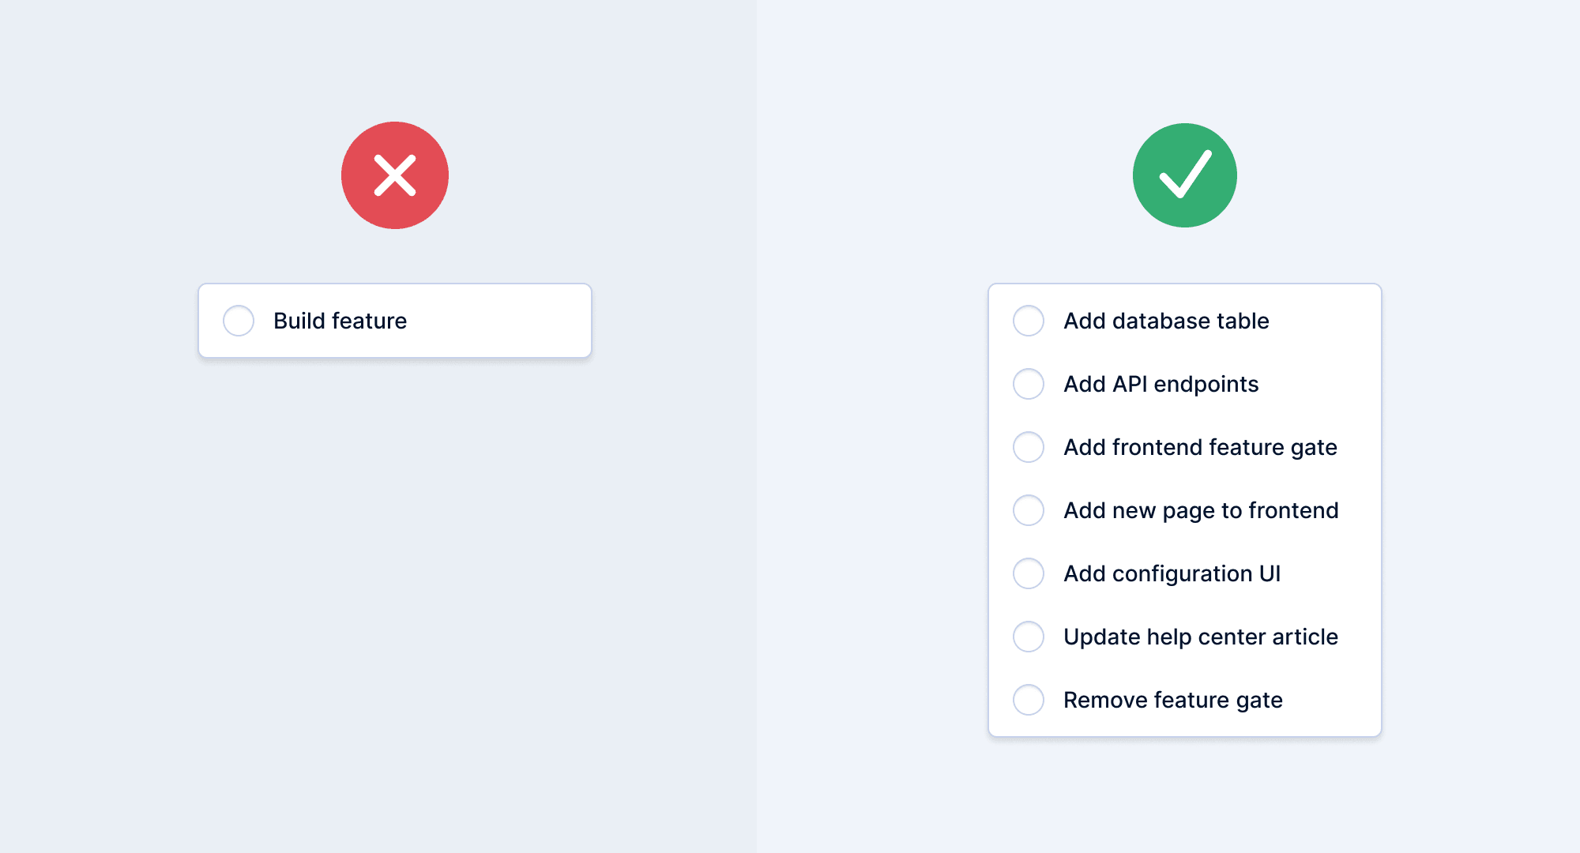Image resolution: width=1580 pixels, height=853 pixels.
Task: Check the Remove feature gate circle
Action: [1029, 700]
